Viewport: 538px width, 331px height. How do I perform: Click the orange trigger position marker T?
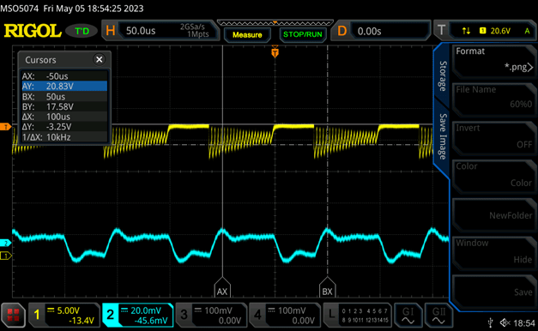click(275, 52)
